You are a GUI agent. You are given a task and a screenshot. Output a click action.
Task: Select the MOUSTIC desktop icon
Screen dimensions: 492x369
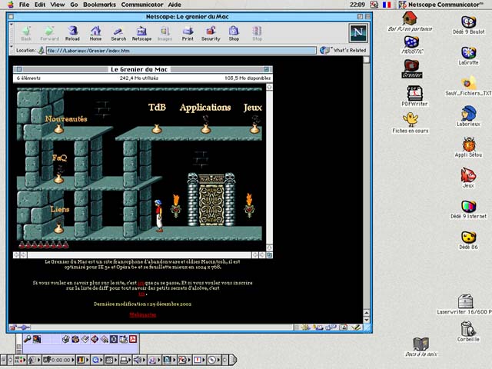[x=412, y=45]
